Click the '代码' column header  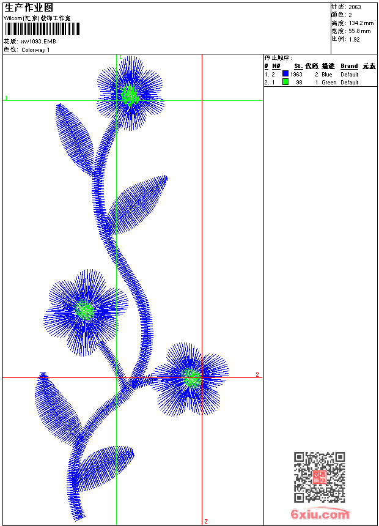[x=312, y=66]
